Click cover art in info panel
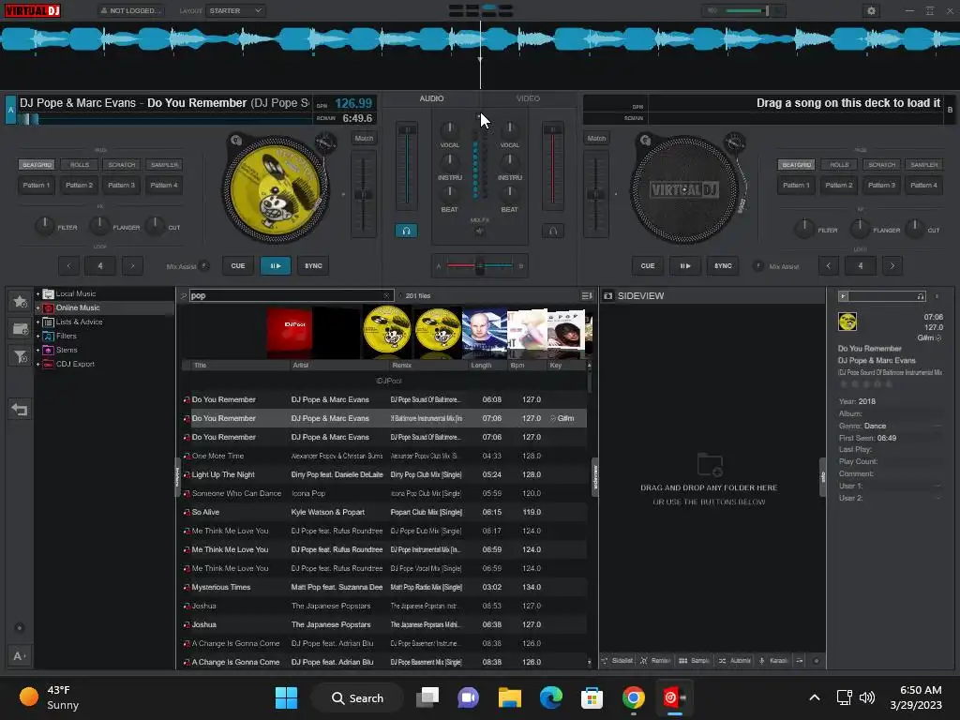The width and height of the screenshot is (960, 720). 847,322
